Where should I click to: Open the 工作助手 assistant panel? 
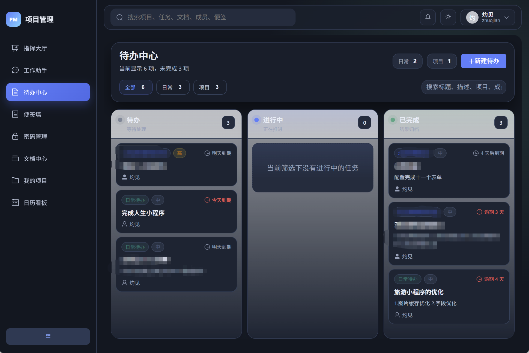tap(35, 70)
